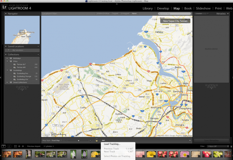
Task: Add a new collection with plus
Action: click(38, 55)
